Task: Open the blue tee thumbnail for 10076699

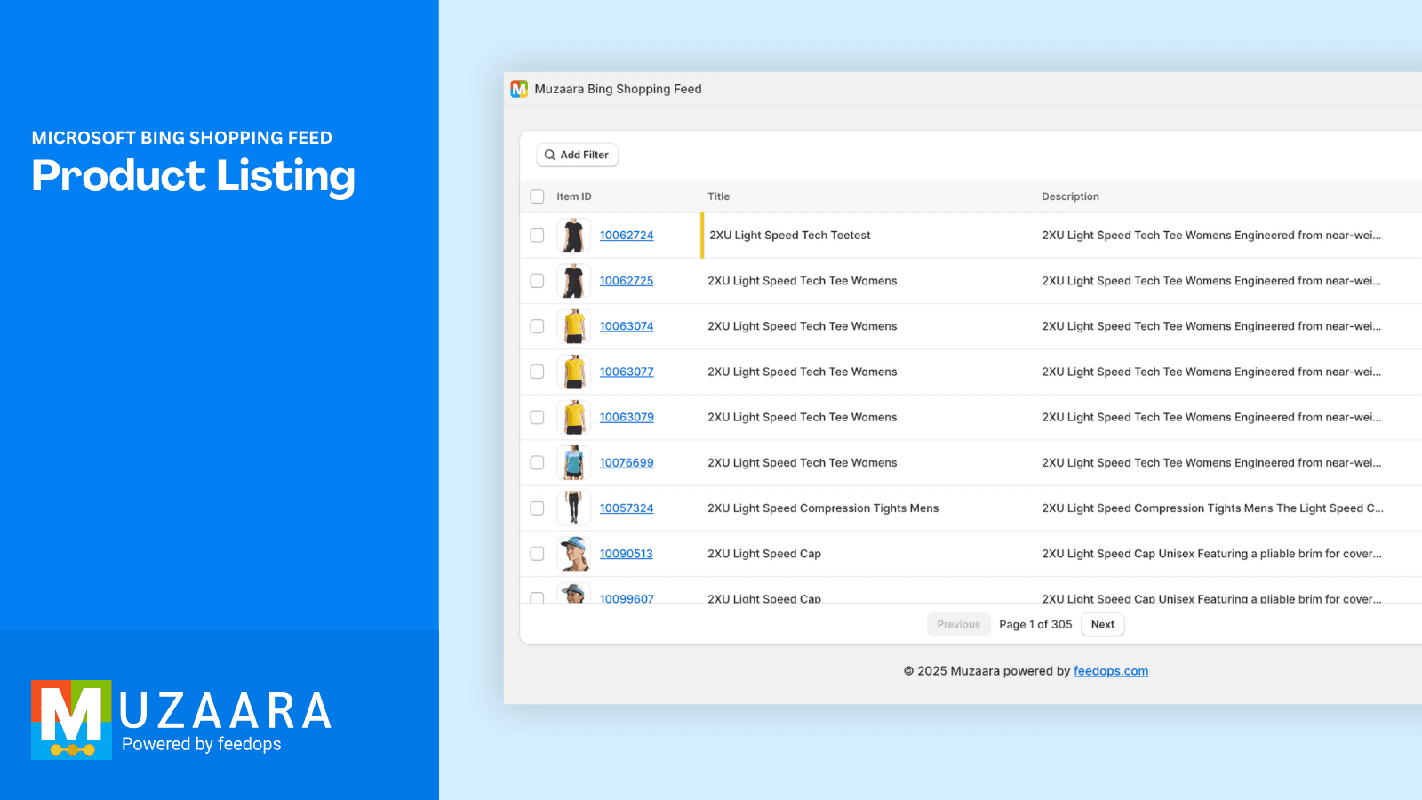Action: click(573, 463)
